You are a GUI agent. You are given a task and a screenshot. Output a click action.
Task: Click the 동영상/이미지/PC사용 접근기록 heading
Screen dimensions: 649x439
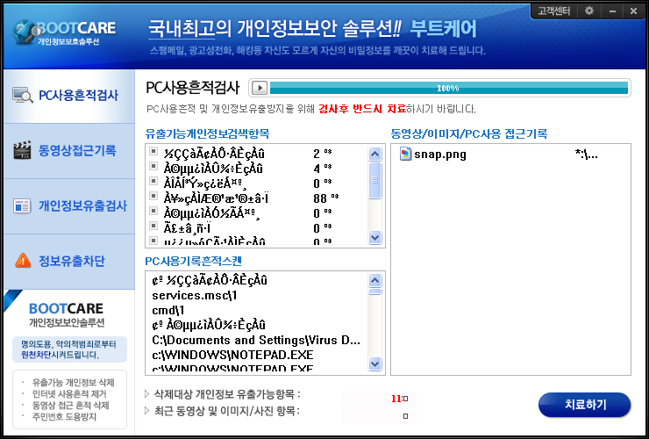coord(469,133)
